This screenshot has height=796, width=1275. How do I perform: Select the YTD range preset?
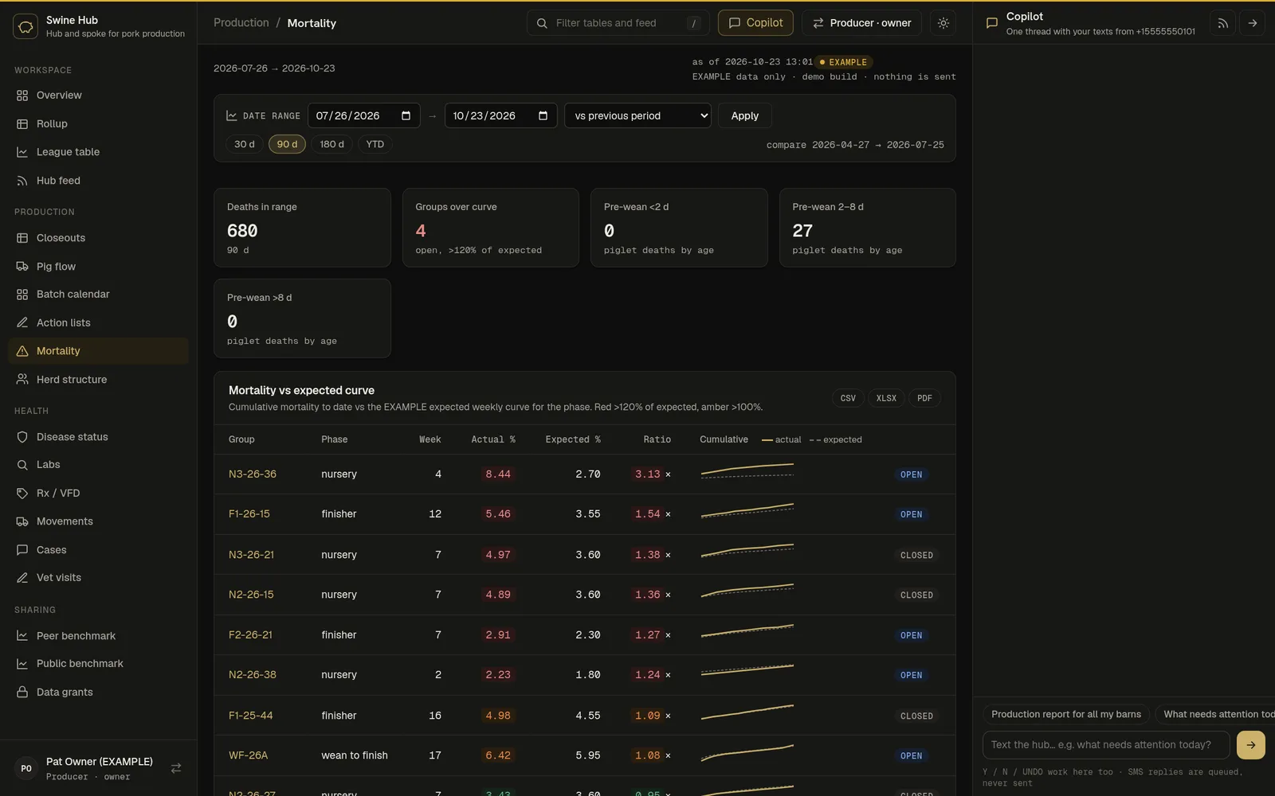(375, 144)
